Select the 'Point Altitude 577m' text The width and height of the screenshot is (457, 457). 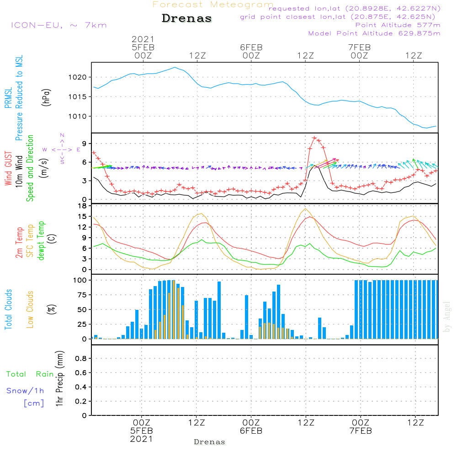pyautogui.click(x=398, y=25)
